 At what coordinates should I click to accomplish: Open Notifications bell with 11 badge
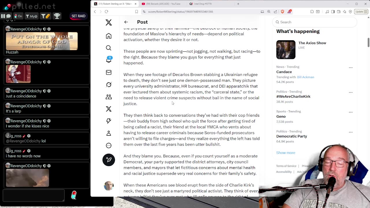109,60
